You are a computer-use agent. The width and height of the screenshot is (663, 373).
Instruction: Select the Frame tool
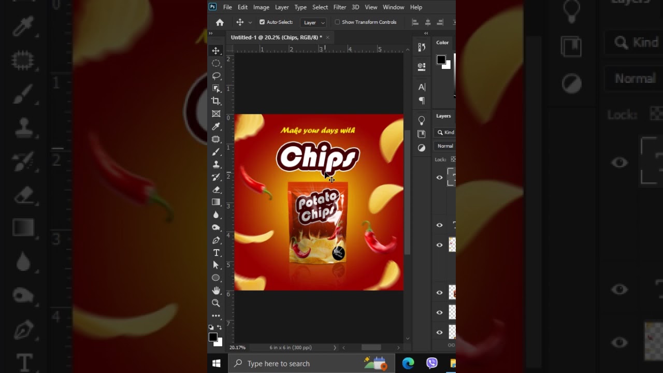216,114
